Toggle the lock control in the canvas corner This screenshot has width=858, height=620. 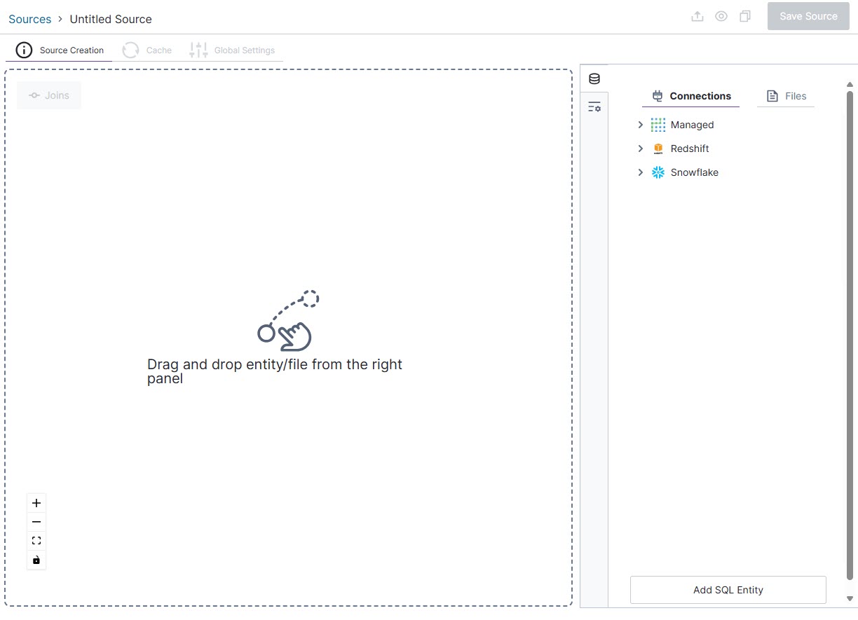point(36,559)
